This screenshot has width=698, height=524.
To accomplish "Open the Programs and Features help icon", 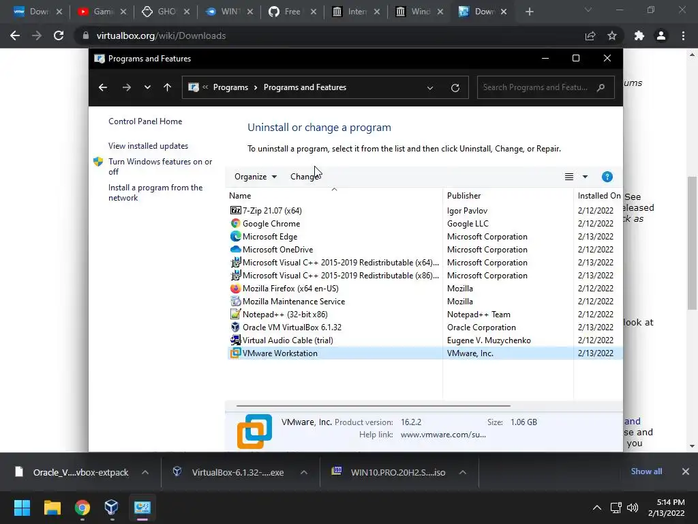I will [x=607, y=177].
